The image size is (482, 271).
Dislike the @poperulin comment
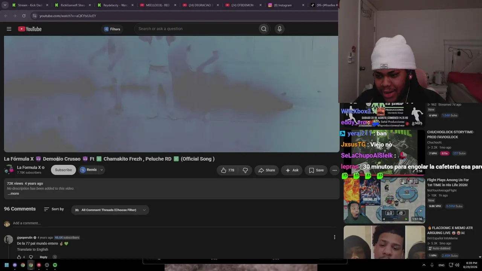[x=31, y=257]
